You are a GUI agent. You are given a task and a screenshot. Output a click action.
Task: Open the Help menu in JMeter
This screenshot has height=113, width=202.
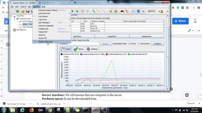[x=44, y=7]
